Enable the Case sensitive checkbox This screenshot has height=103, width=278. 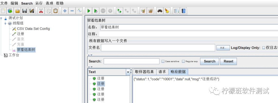click(x=163, y=62)
